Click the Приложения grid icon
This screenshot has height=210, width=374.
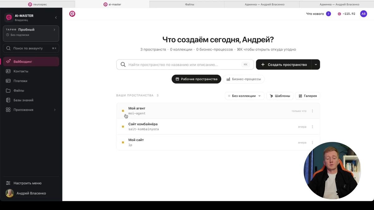click(8, 110)
